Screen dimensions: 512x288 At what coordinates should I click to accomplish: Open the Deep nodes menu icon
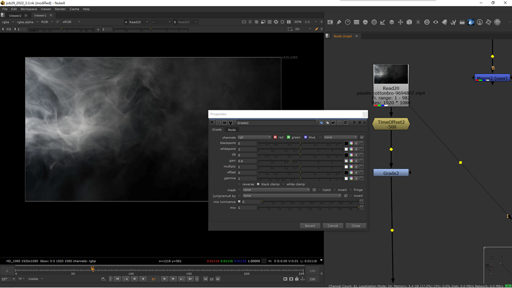(426, 22)
